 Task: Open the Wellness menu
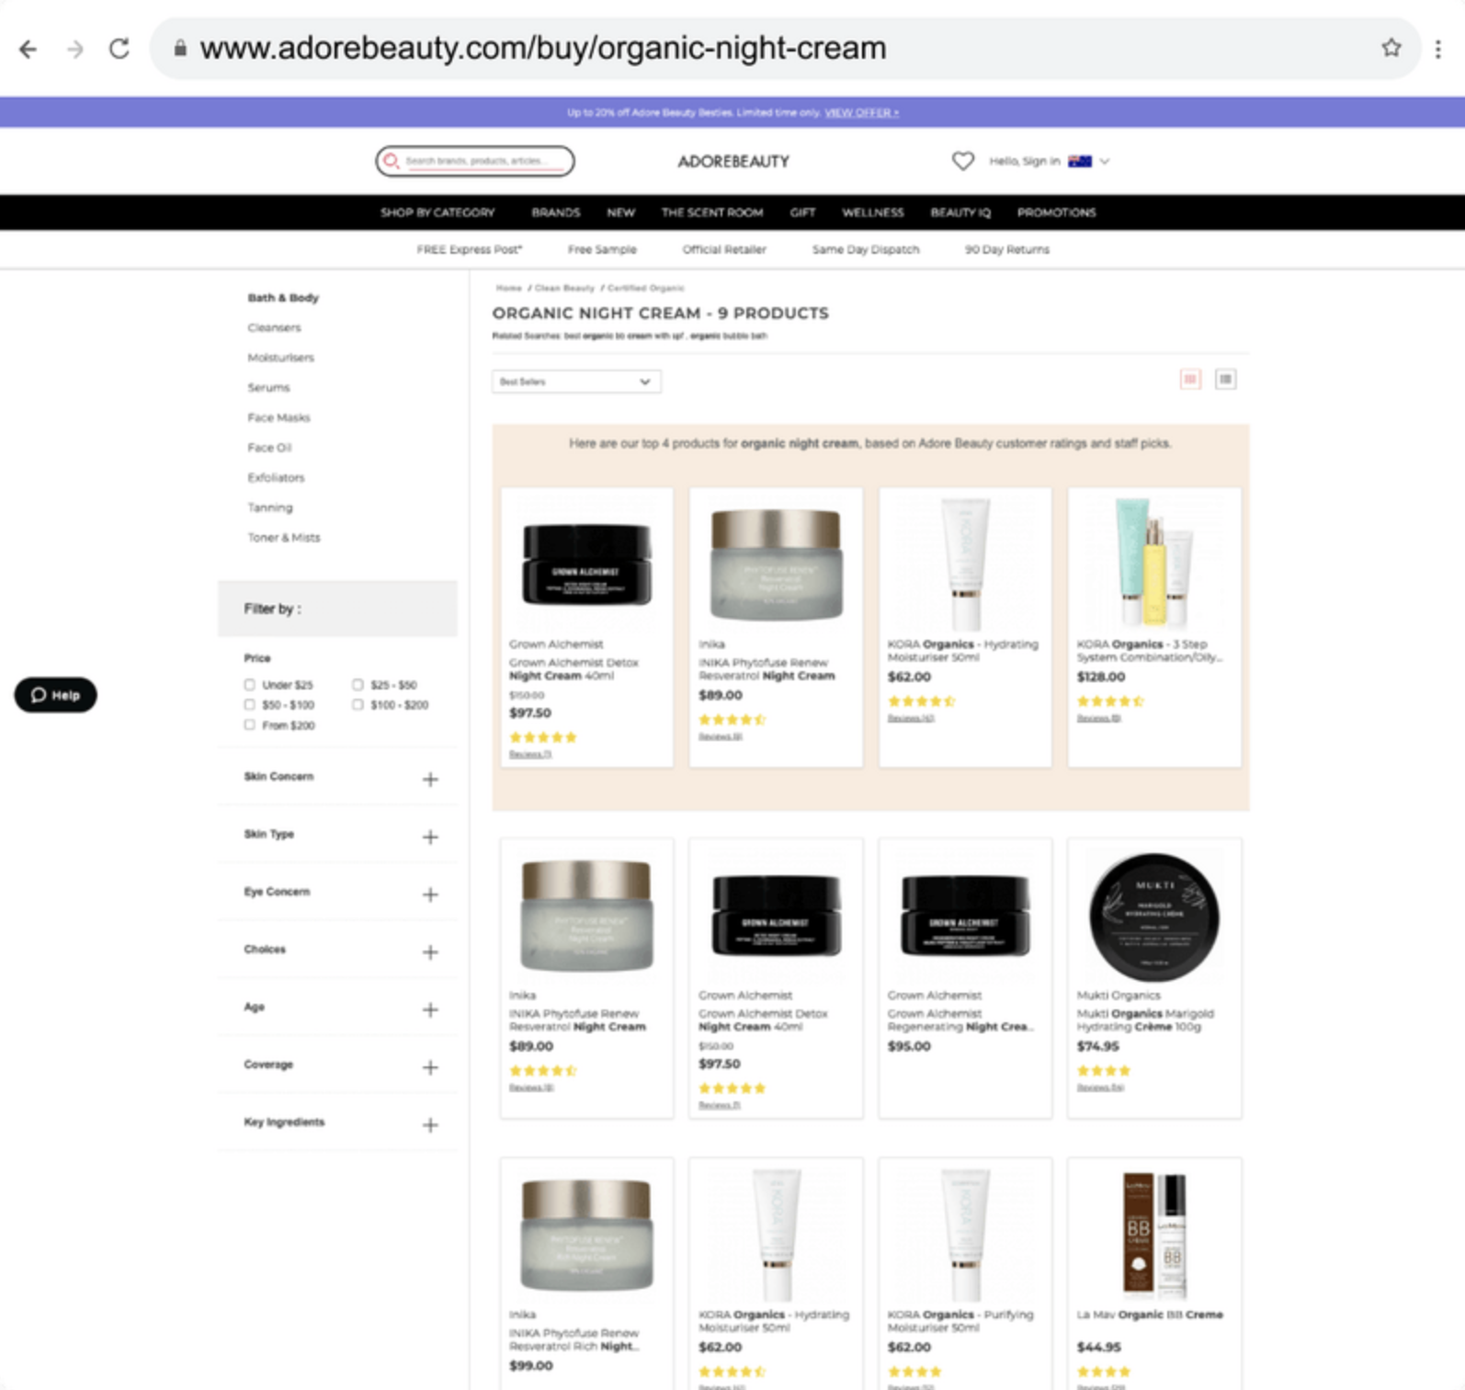pos(873,212)
